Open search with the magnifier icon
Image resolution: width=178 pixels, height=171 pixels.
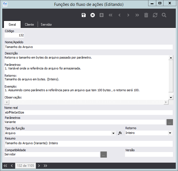[x=164, y=15]
